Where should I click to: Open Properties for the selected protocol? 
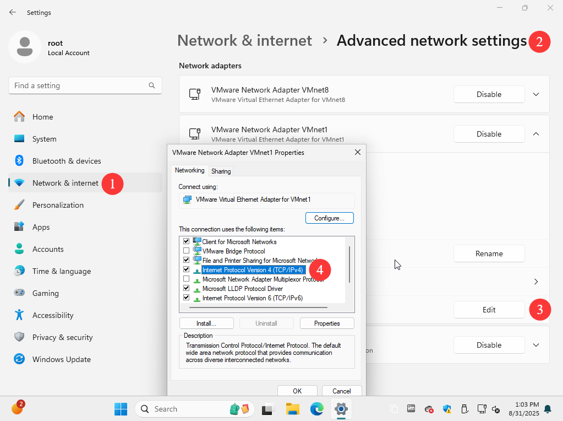(x=327, y=323)
